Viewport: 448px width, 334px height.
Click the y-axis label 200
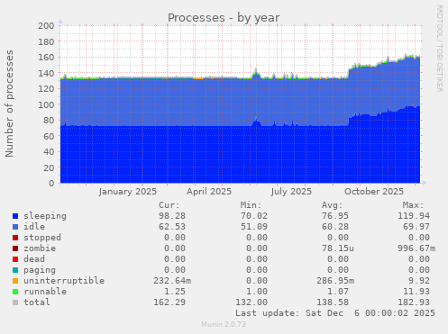pyautogui.click(x=46, y=26)
